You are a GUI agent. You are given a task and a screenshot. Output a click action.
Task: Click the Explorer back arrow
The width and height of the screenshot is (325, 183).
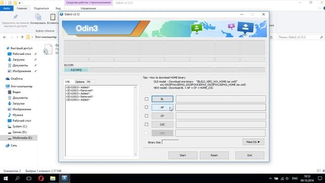[5, 37]
